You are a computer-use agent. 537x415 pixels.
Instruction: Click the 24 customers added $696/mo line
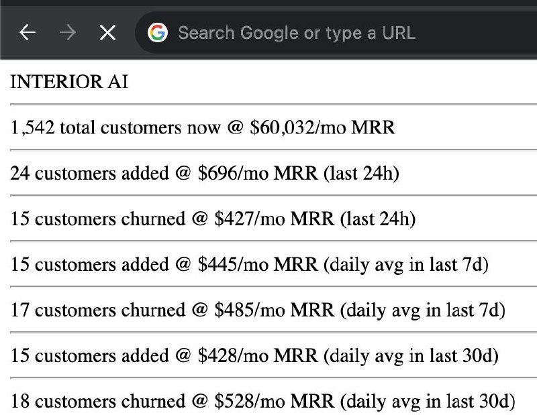205,173
